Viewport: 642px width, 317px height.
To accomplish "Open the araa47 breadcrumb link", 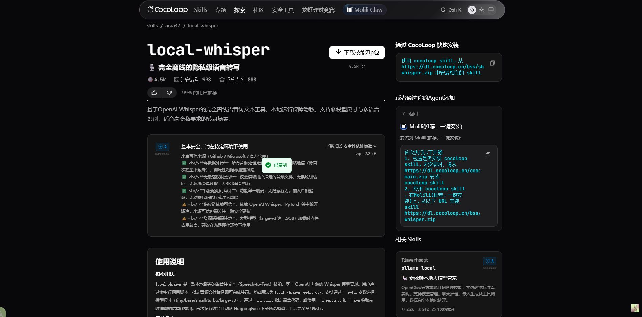I will 173,26.
